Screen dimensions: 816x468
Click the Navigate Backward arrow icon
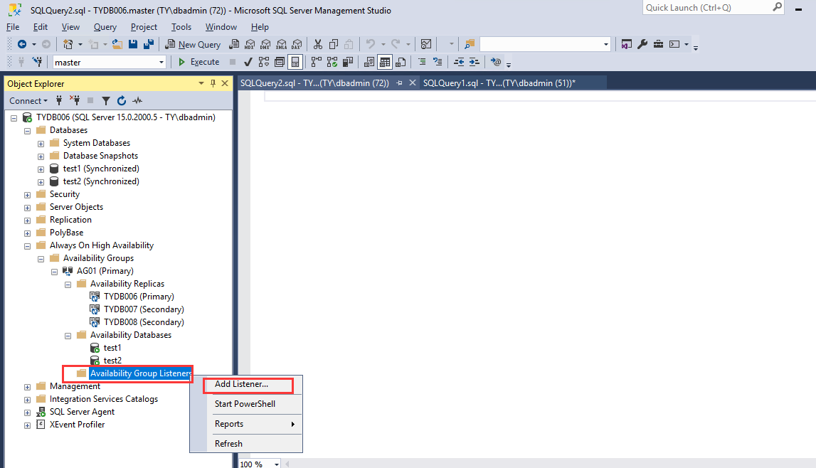[x=22, y=45]
